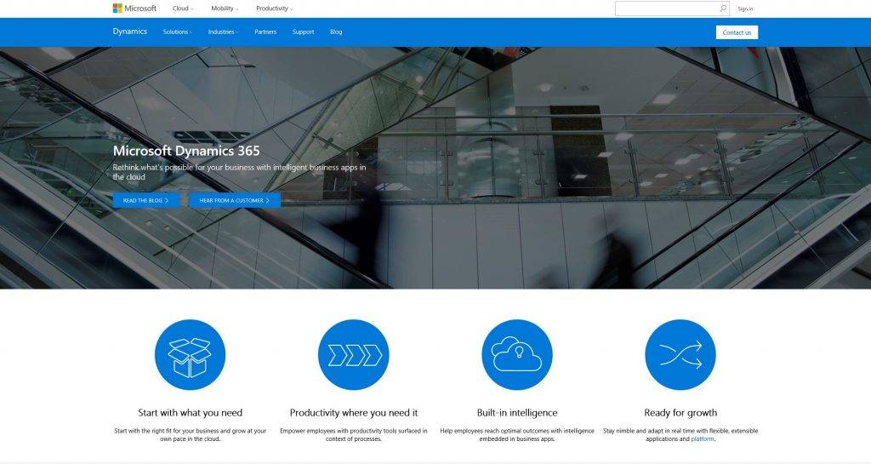871x464 pixels.
Task: Click the 'Empower employees with productivity tools' description
Action: [x=354, y=434]
